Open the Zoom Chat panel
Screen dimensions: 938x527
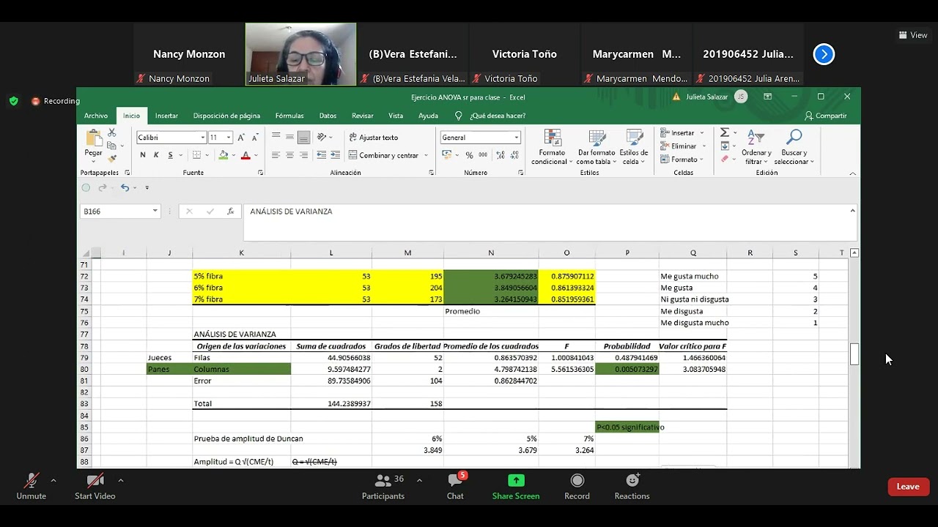pyautogui.click(x=455, y=486)
